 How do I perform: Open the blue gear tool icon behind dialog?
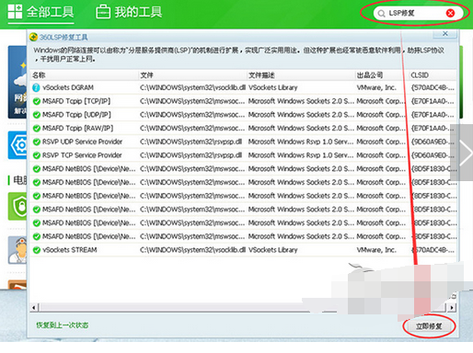(x=17, y=145)
